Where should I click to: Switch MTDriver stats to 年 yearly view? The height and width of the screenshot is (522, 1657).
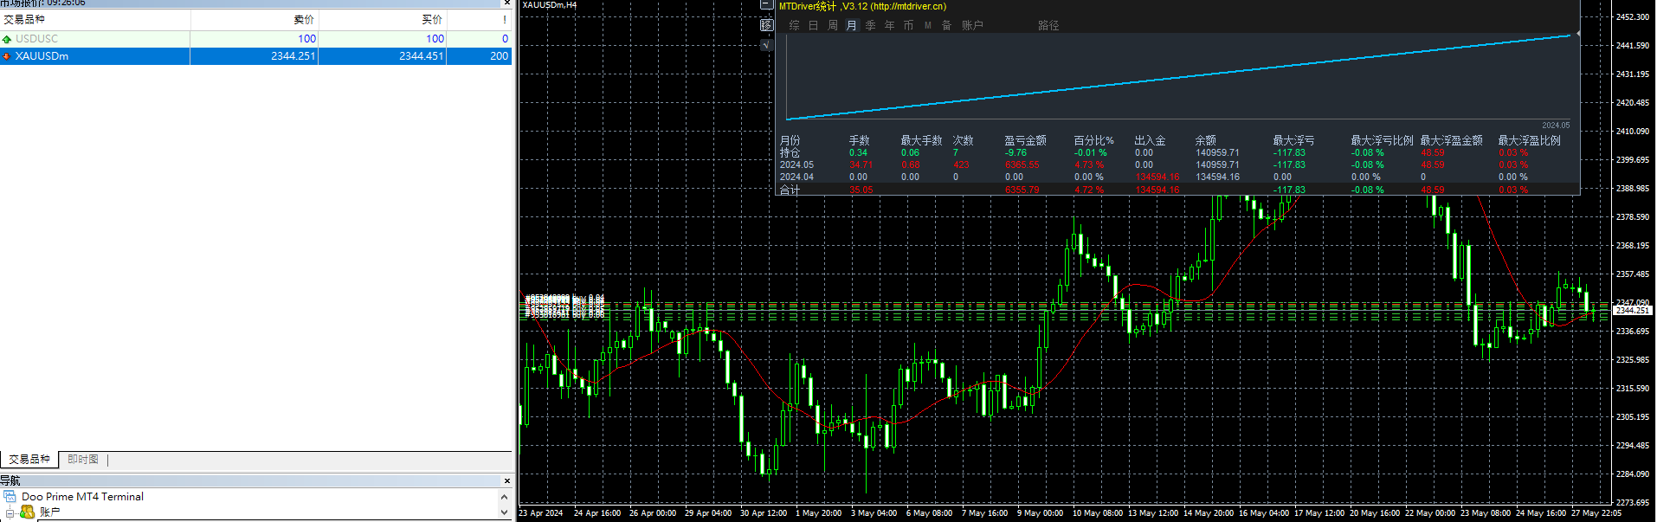(x=890, y=26)
